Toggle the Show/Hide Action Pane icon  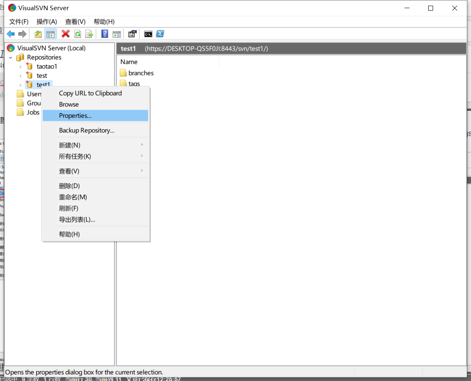(x=117, y=34)
